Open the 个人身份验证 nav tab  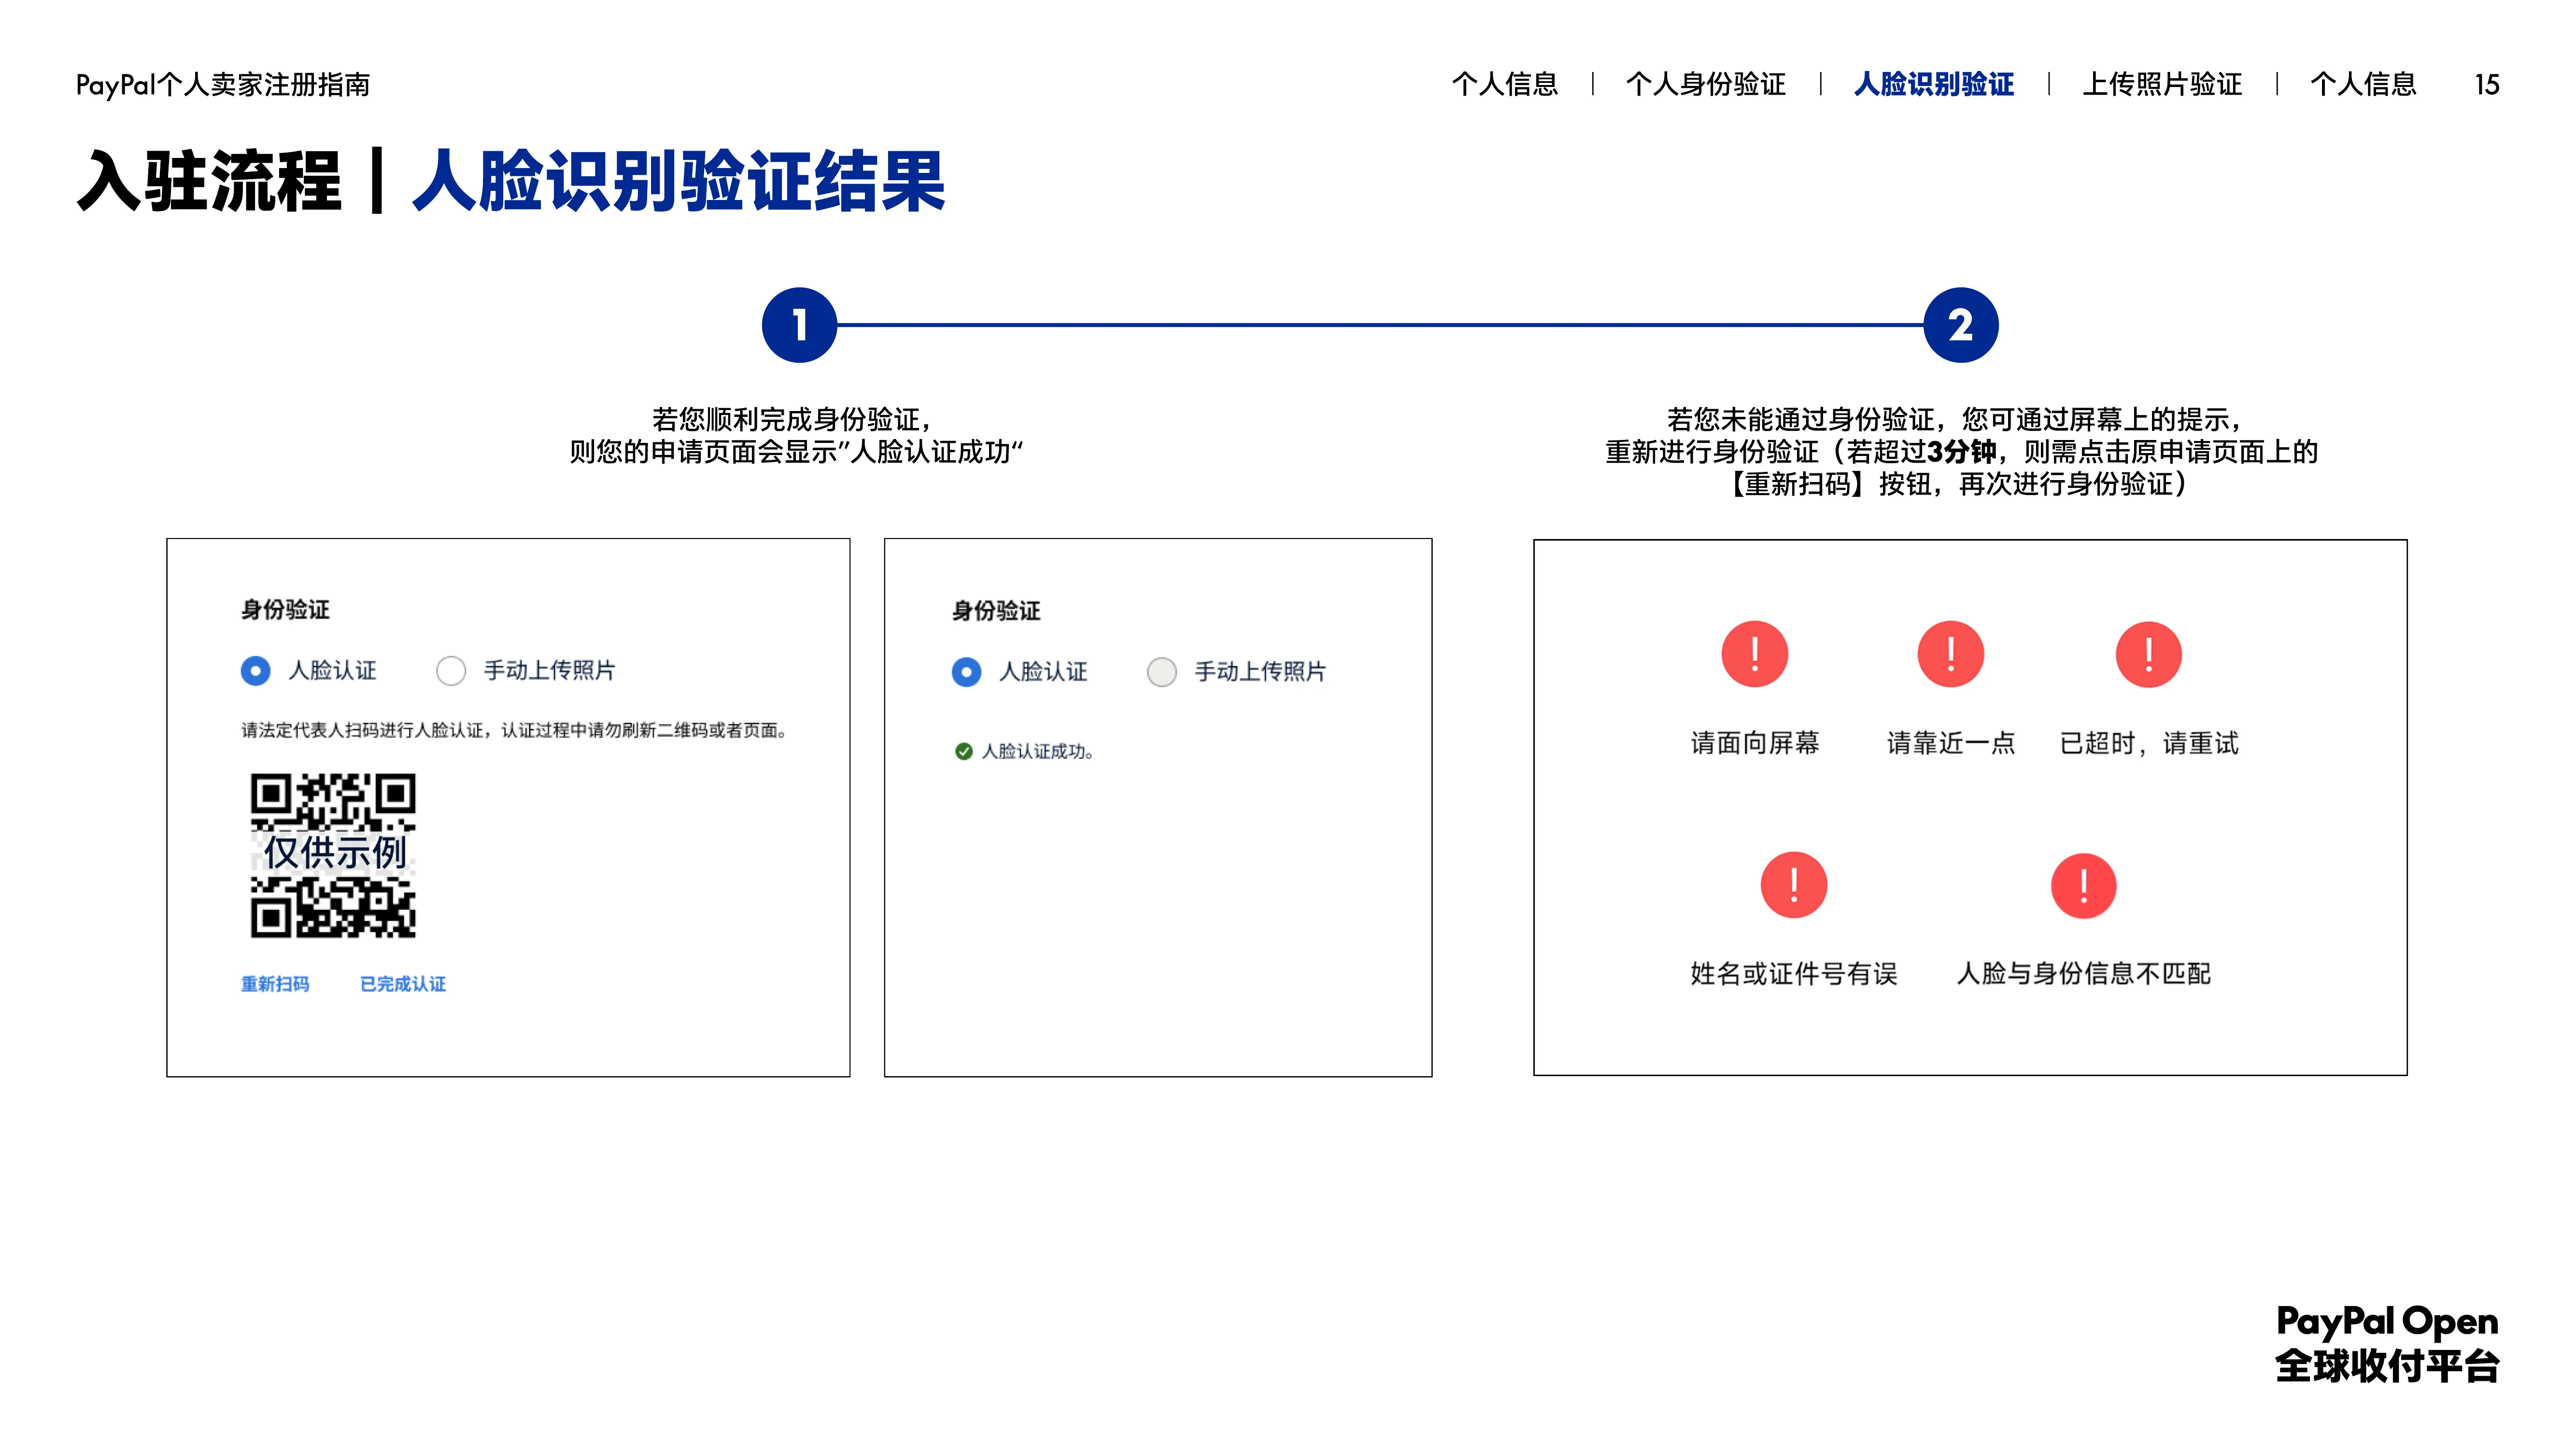point(1706,84)
